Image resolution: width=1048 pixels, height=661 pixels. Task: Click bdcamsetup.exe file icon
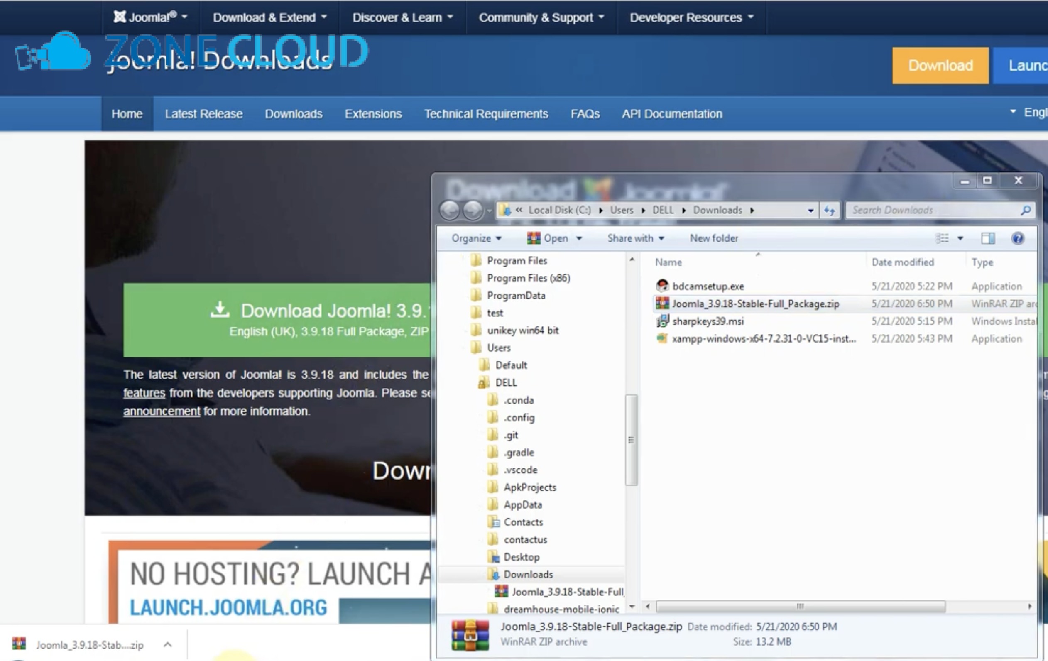(x=662, y=286)
